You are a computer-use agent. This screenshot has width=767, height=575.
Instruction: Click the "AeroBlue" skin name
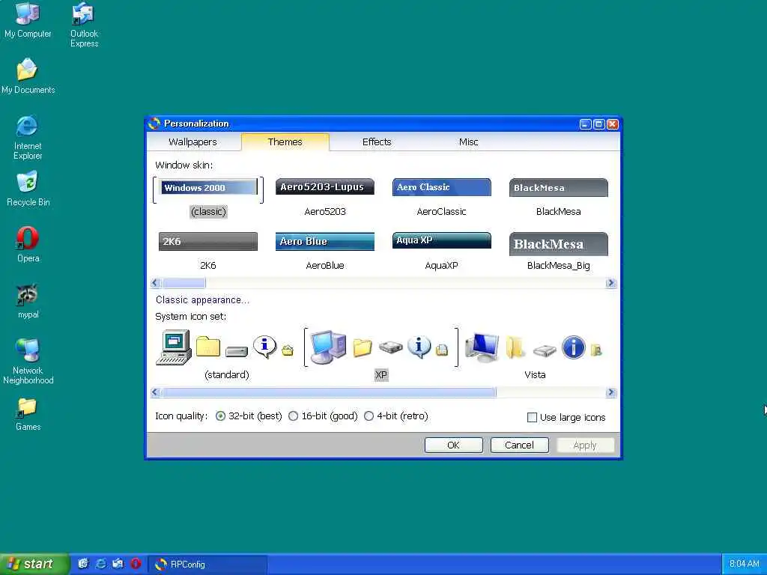click(x=325, y=266)
